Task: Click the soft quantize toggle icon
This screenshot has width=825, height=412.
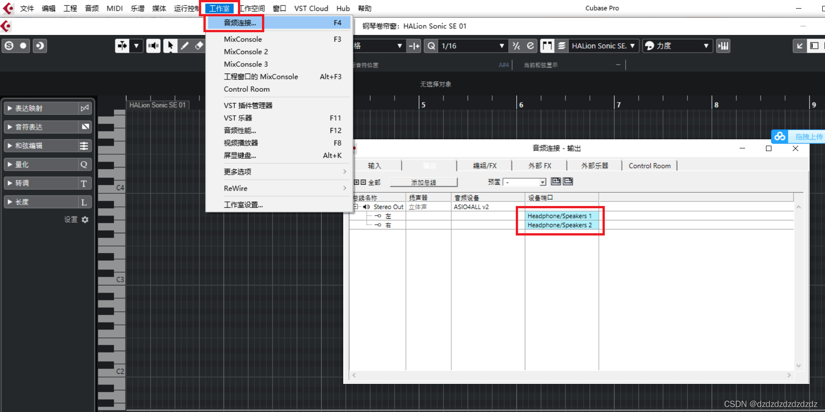Action: point(516,46)
